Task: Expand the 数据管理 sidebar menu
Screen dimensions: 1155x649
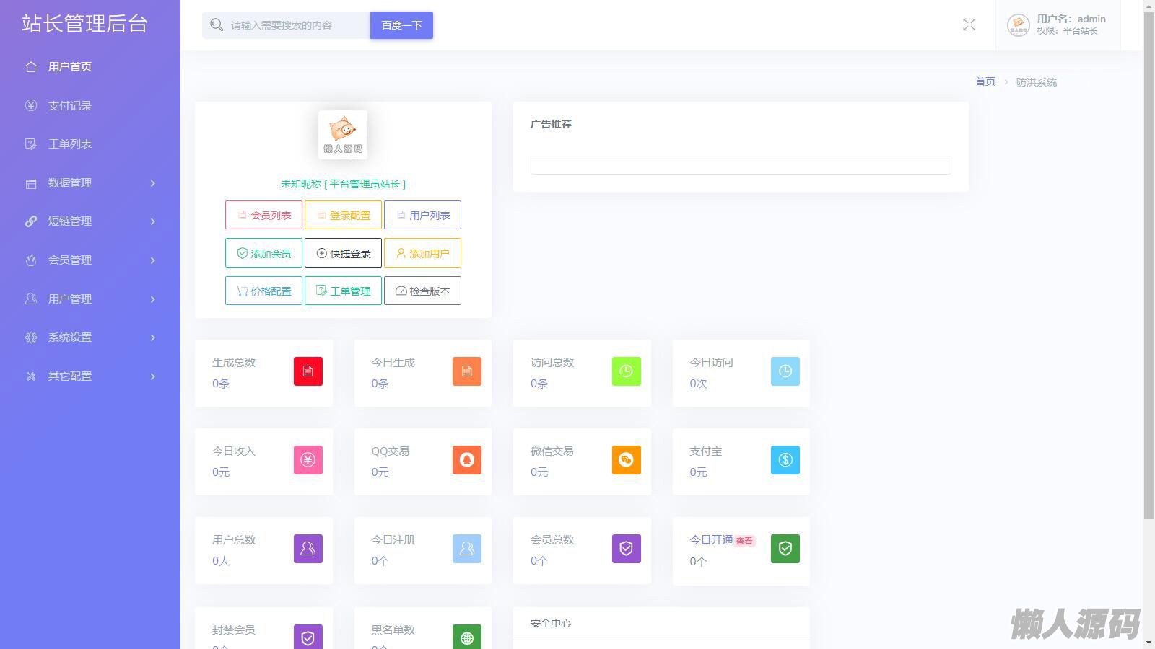Action: 90,183
